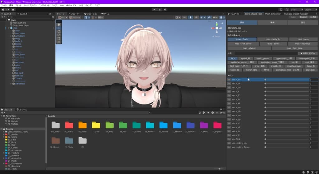The width and height of the screenshot is (319, 174).
Task: Click the vrc.v_oh blendshape slider handle
Action: pyautogui.click(x=265, y=111)
